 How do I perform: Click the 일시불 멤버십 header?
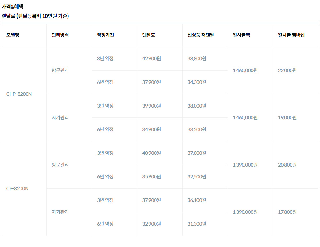(291, 35)
